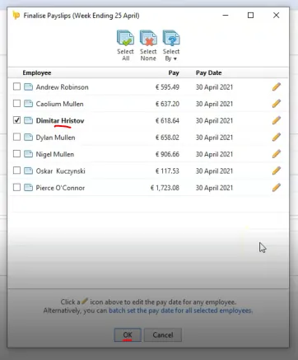
Task: Click the € 117.53 pay amount
Action: click(167, 171)
